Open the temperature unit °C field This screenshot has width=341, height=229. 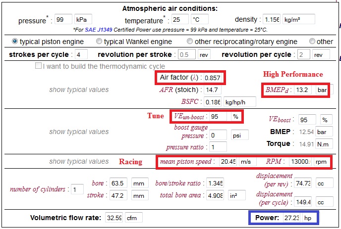pos(201,20)
